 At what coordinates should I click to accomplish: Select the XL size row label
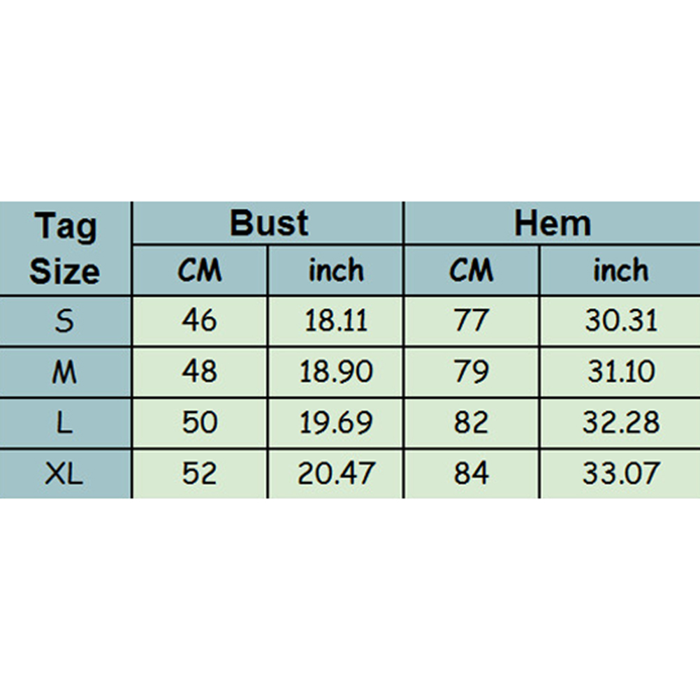coord(65,474)
